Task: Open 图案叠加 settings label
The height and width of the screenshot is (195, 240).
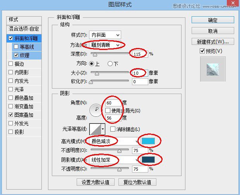Action: [24, 115]
